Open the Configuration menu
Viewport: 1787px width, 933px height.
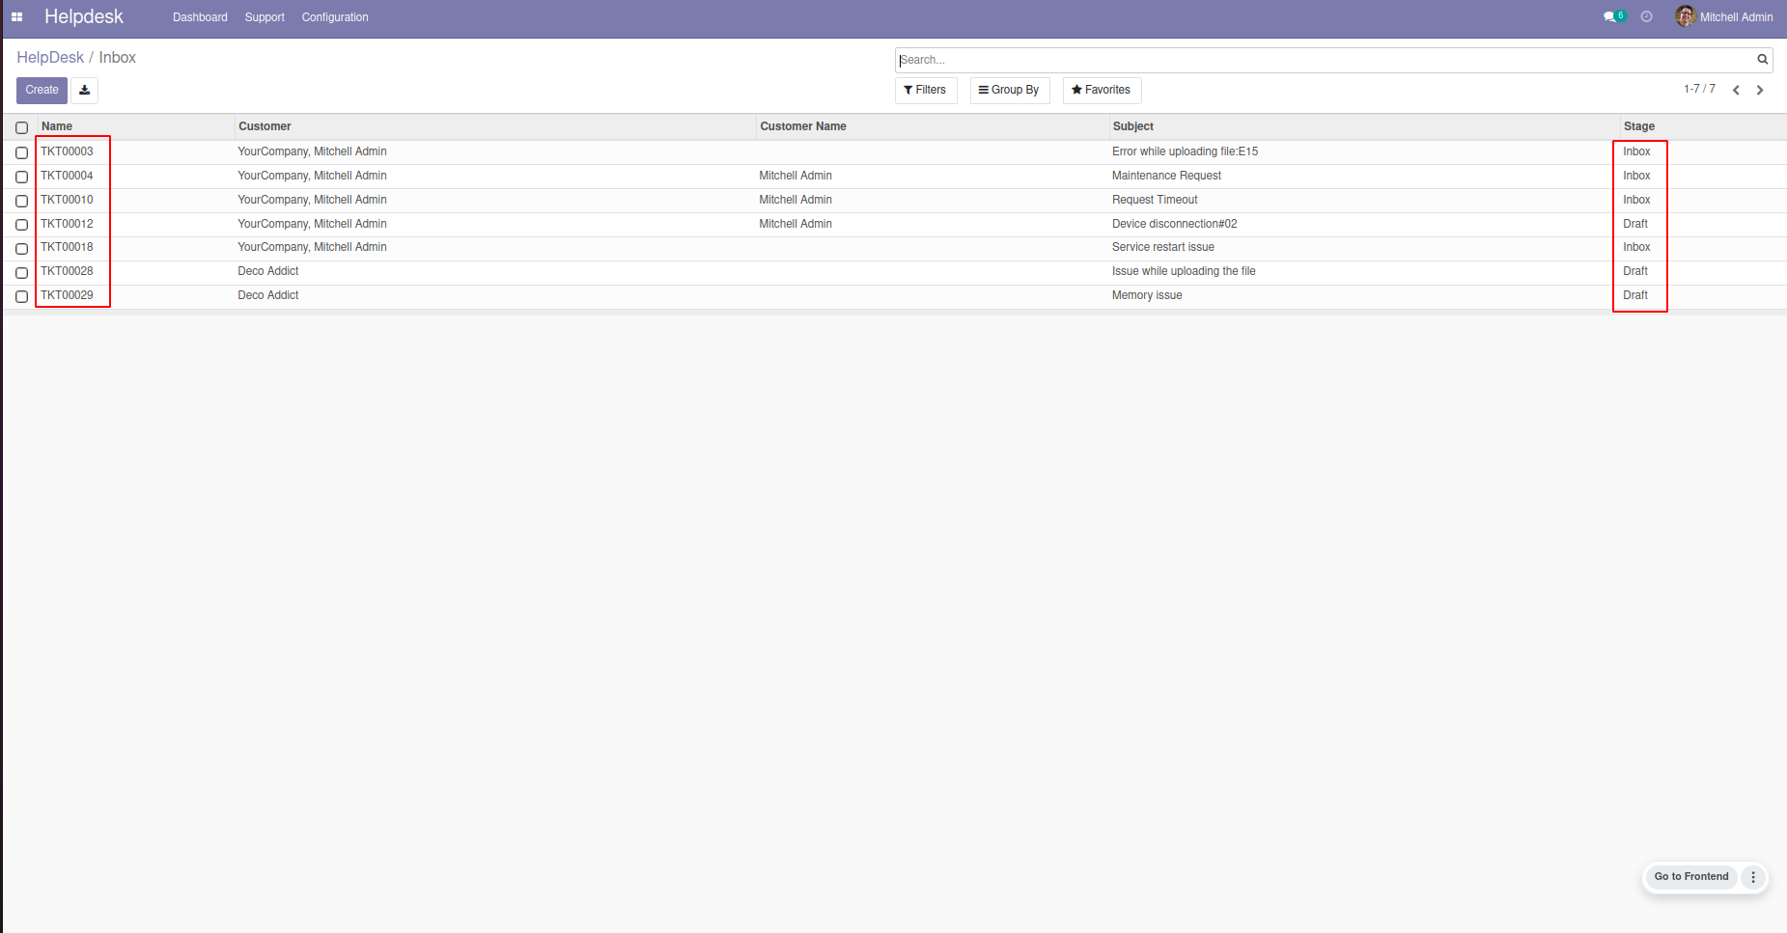335,17
